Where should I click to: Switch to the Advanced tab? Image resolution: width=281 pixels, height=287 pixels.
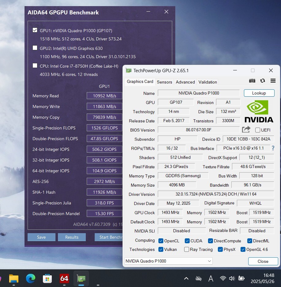185,82
